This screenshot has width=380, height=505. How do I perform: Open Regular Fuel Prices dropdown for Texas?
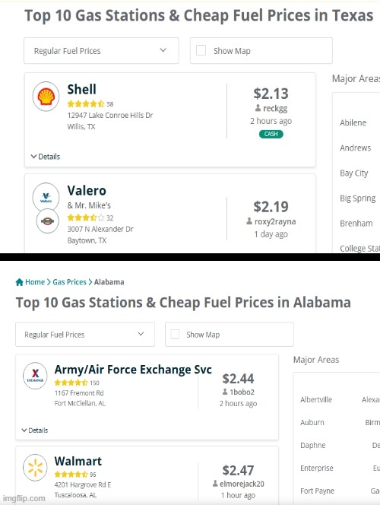(101, 50)
